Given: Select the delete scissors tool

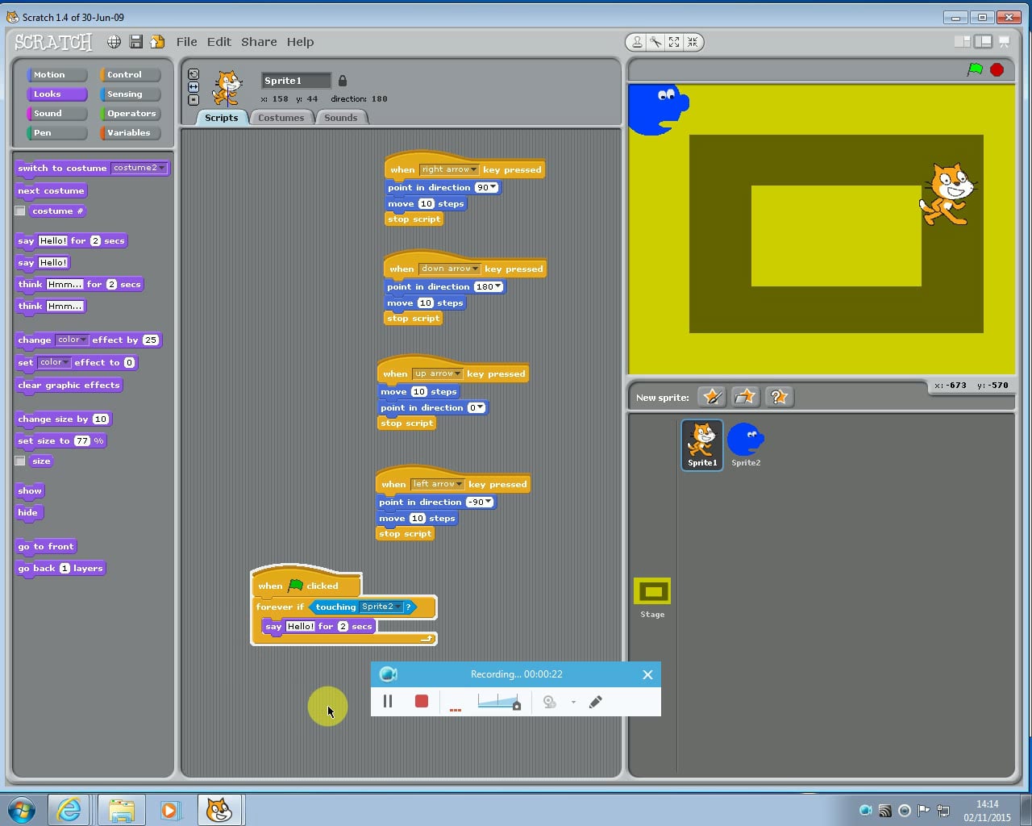Looking at the screenshot, I should pyautogui.click(x=655, y=42).
